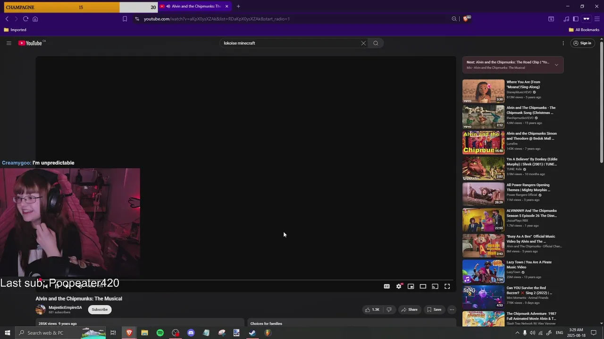The height and width of the screenshot is (339, 604).
Task: Open Steam from the taskbar
Action: click(252, 333)
